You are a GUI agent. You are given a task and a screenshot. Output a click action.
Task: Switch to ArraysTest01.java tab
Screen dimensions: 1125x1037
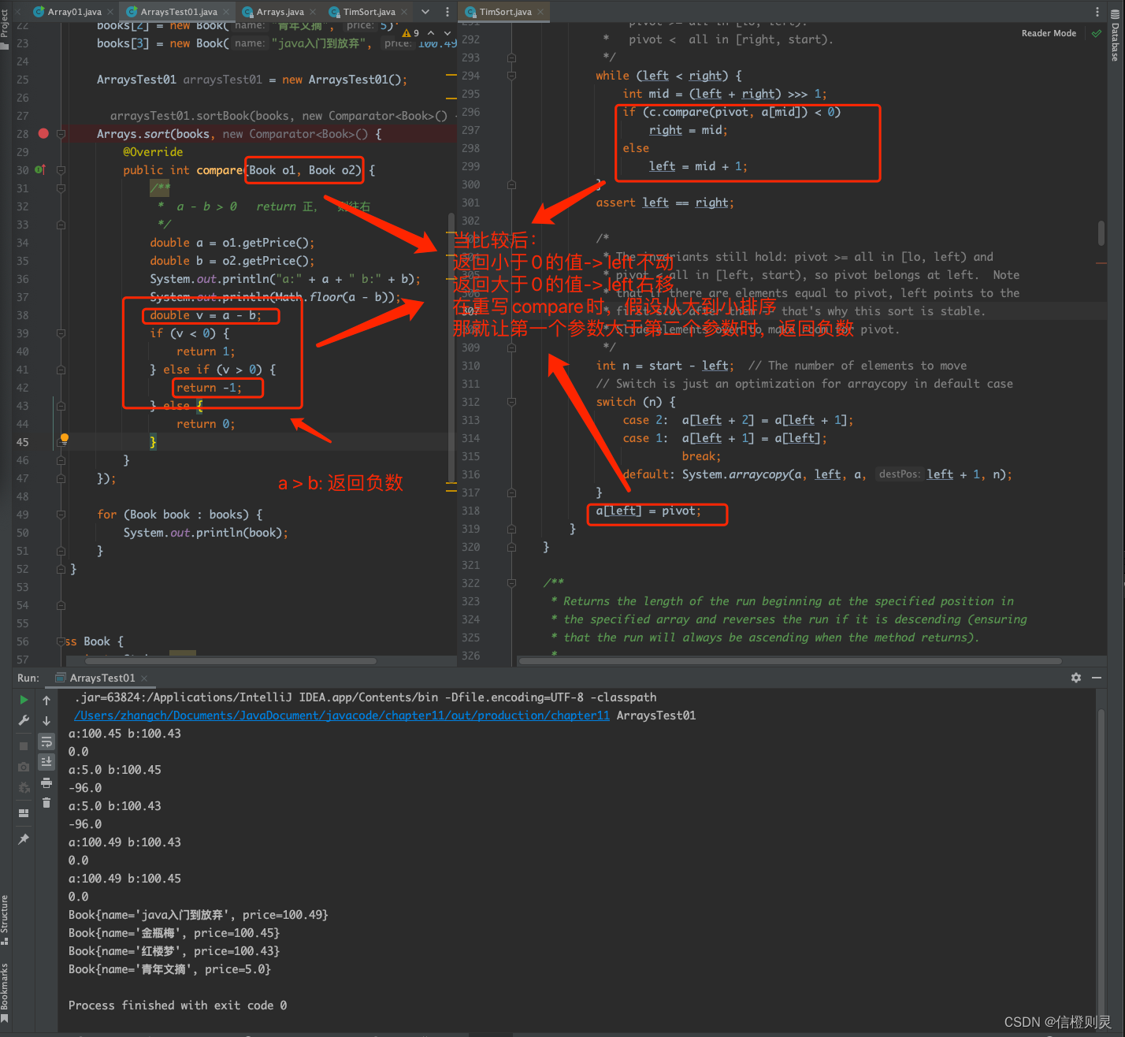[x=178, y=12]
